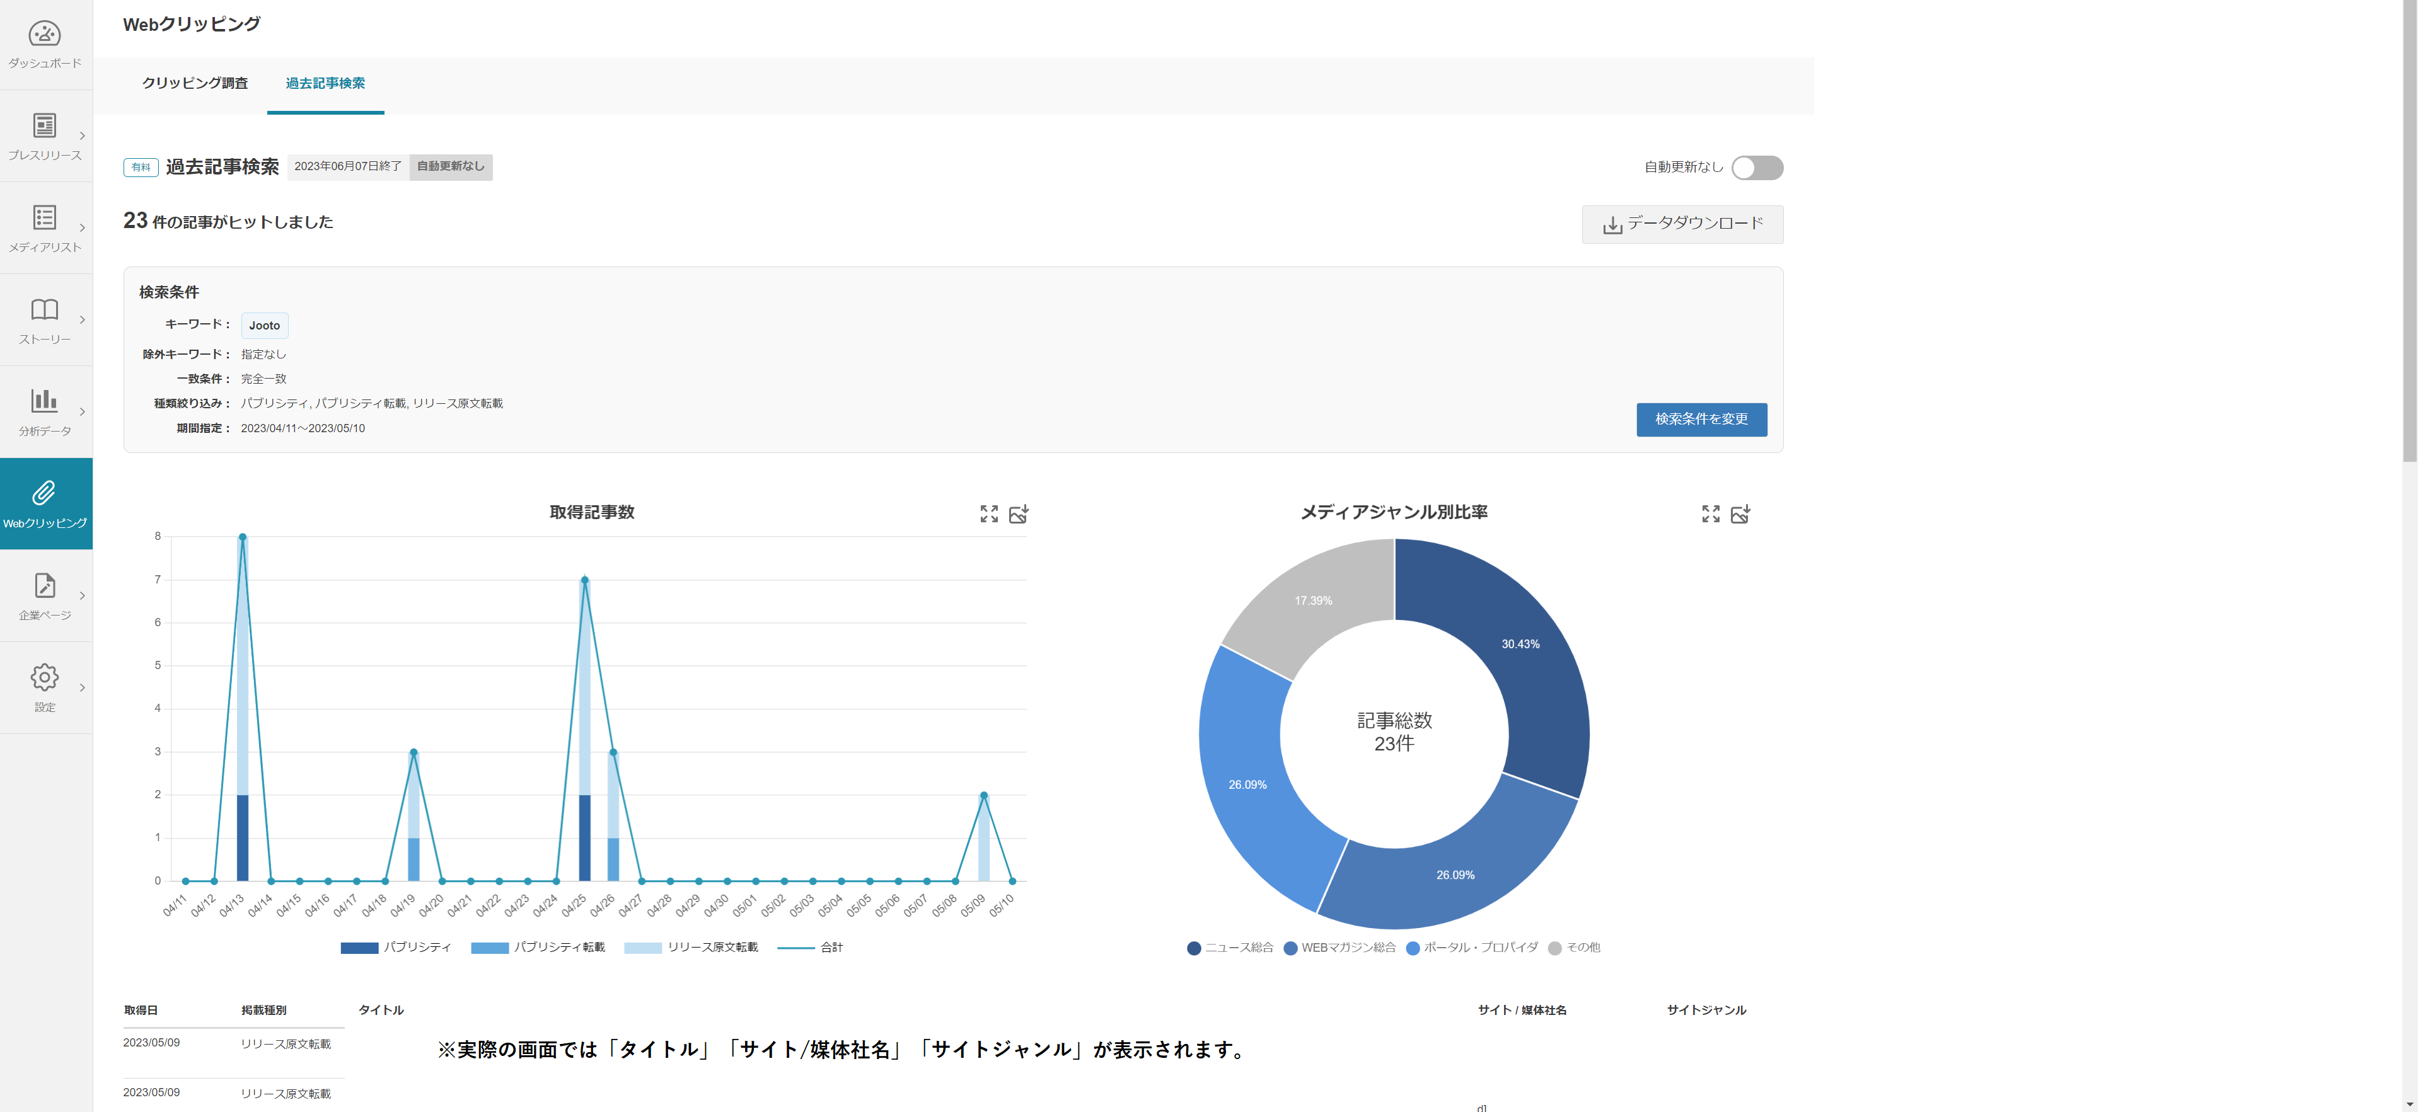The height and width of the screenshot is (1112, 2418).
Task: Expand the 企業ページ submenu chevron
Action: click(x=83, y=596)
